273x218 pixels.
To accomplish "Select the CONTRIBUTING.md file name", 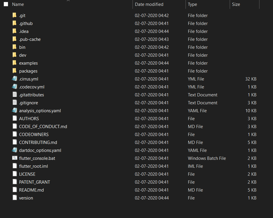I will point(38,142).
